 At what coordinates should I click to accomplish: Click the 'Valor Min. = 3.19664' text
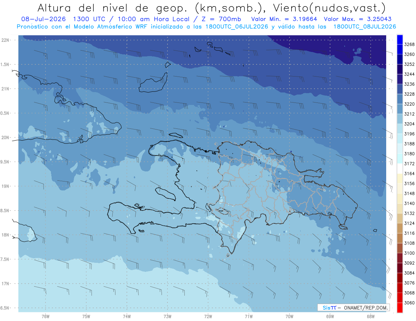pos(284,19)
